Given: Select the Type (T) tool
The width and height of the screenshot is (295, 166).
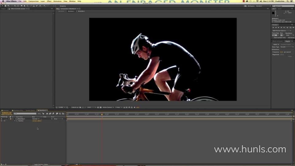Looking at the screenshot, I should pyautogui.click(x=27, y=6).
